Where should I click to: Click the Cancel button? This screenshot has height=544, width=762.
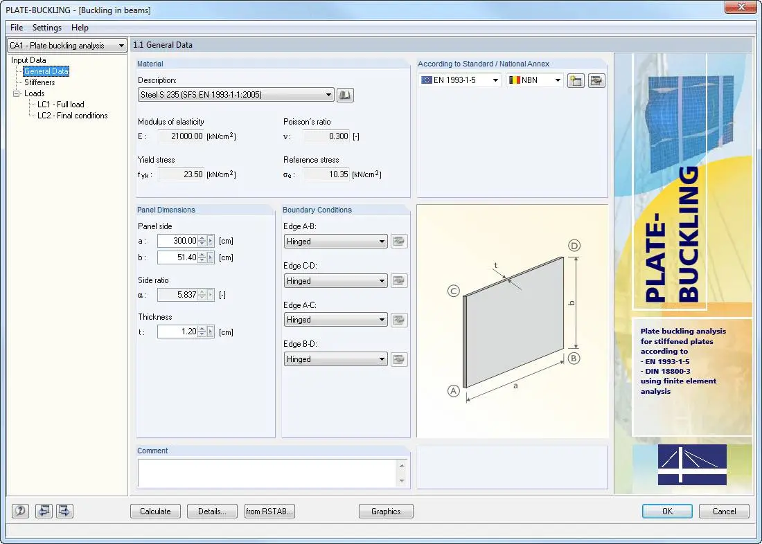point(724,511)
